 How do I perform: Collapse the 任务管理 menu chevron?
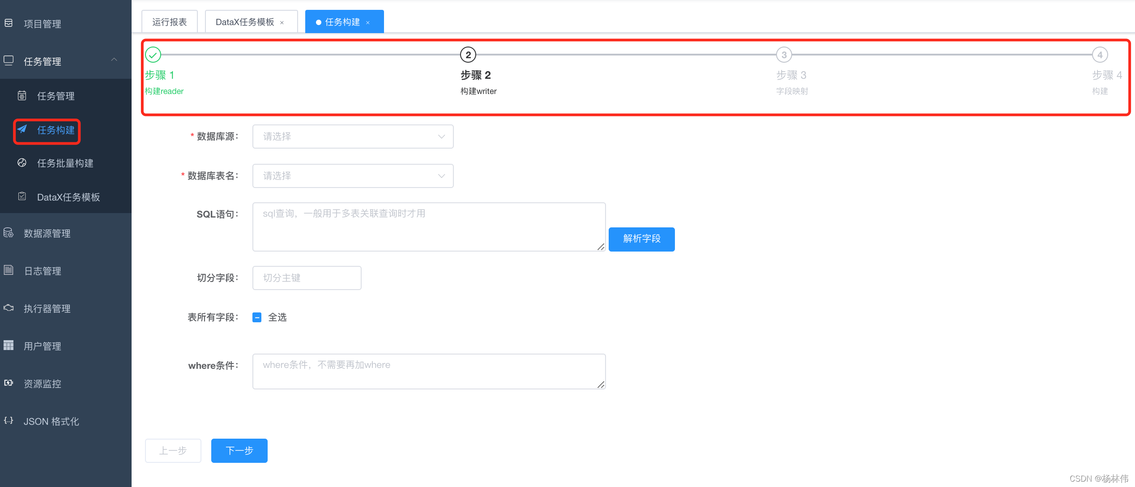click(114, 60)
